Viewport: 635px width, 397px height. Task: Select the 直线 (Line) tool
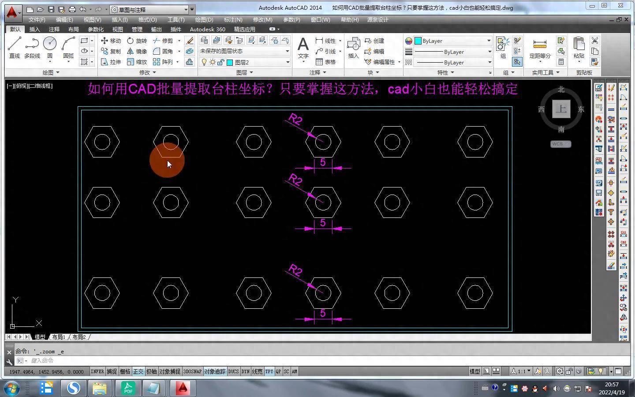pos(15,48)
